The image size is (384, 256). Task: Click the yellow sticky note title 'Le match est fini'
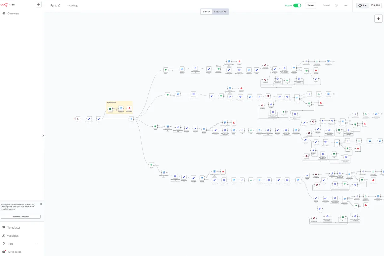click(111, 102)
